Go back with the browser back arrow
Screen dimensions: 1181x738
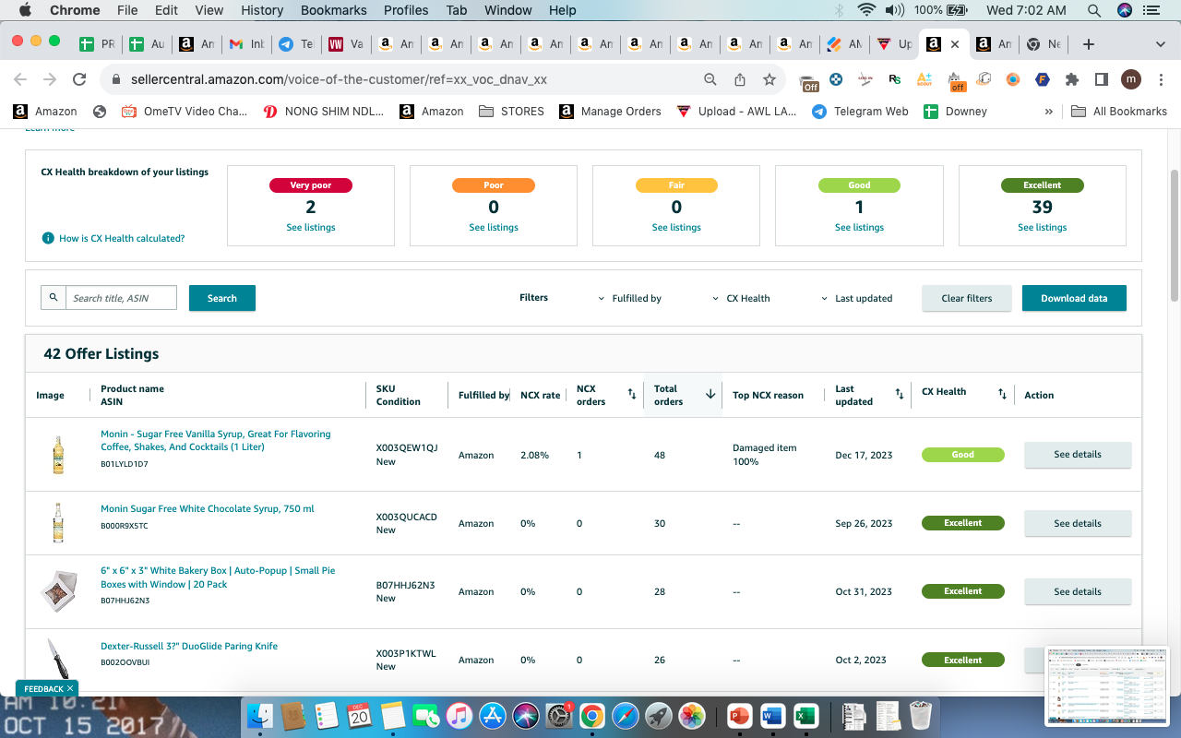(x=20, y=79)
